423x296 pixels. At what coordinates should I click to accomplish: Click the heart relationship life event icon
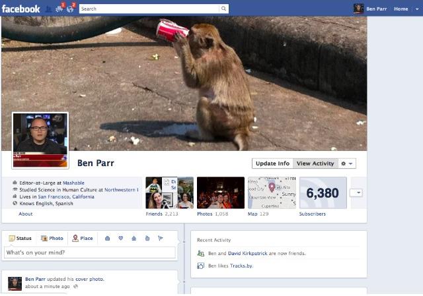[x=120, y=238]
